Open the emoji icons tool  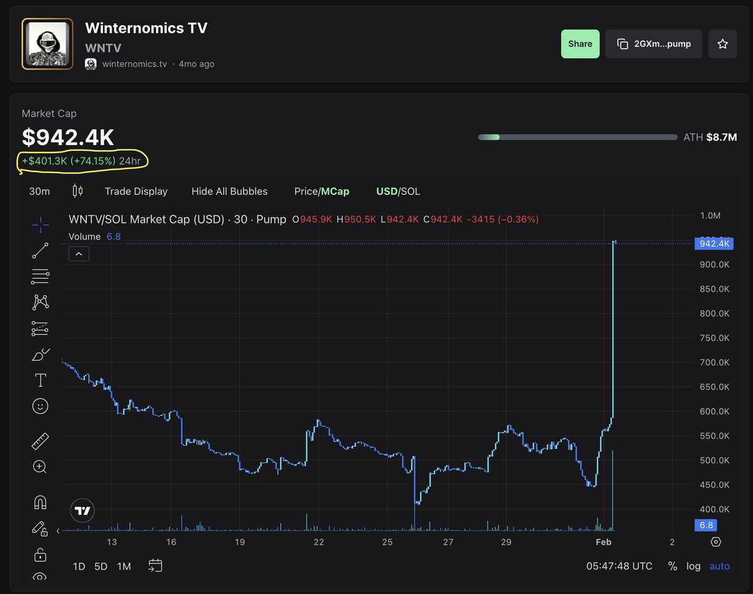(40, 406)
